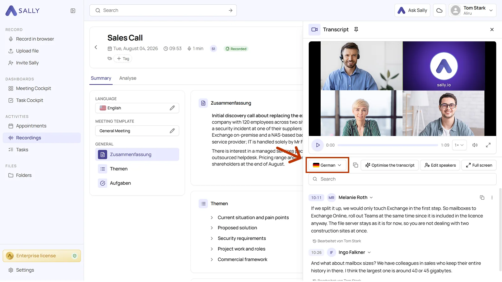This screenshot has width=502, height=282.
Task: Open the cloud status icon
Action: click(440, 10)
